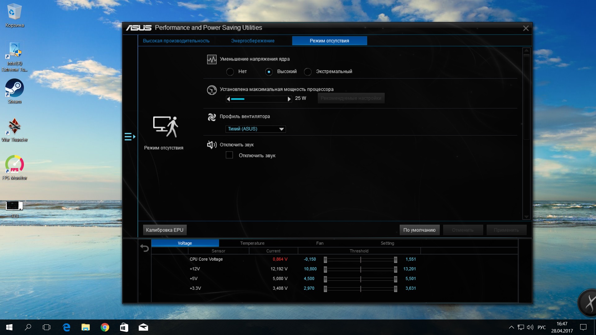Click the Away mode walking person icon
596x335 pixels.
tap(165, 127)
